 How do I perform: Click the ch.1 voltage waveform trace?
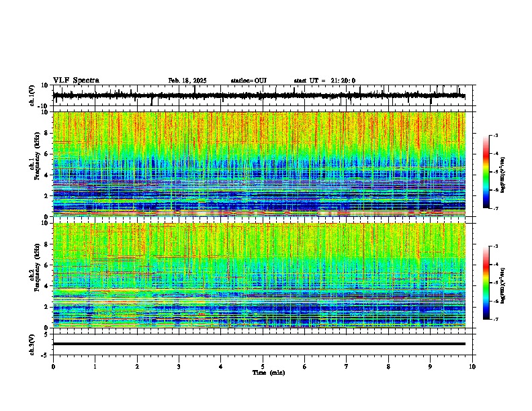[x=259, y=96]
